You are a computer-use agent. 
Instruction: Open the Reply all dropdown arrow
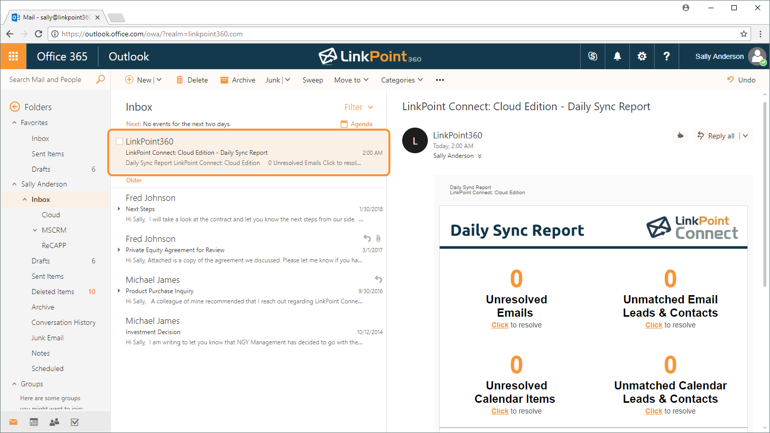tap(745, 136)
